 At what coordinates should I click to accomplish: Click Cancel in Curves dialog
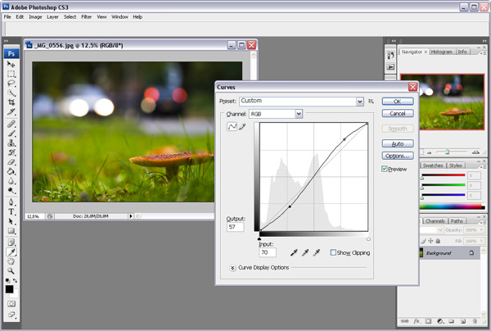[398, 113]
